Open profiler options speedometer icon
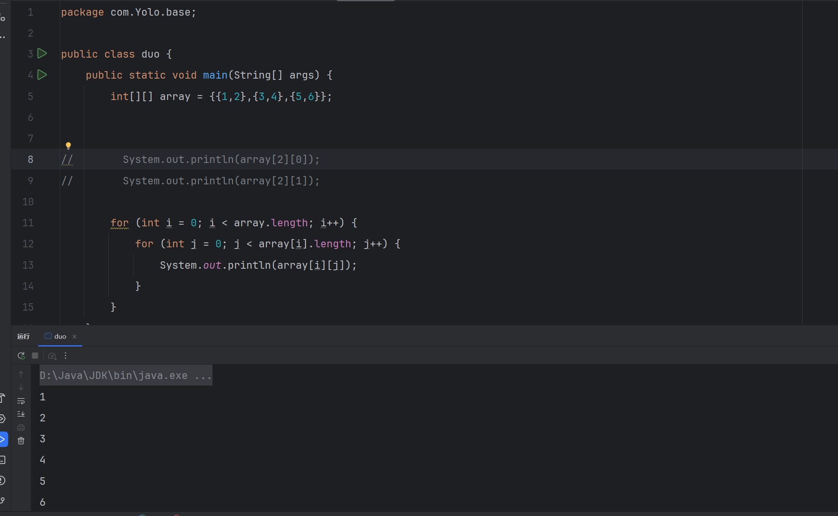This screenshot has height=516, width=838. (x=52, y=356)
